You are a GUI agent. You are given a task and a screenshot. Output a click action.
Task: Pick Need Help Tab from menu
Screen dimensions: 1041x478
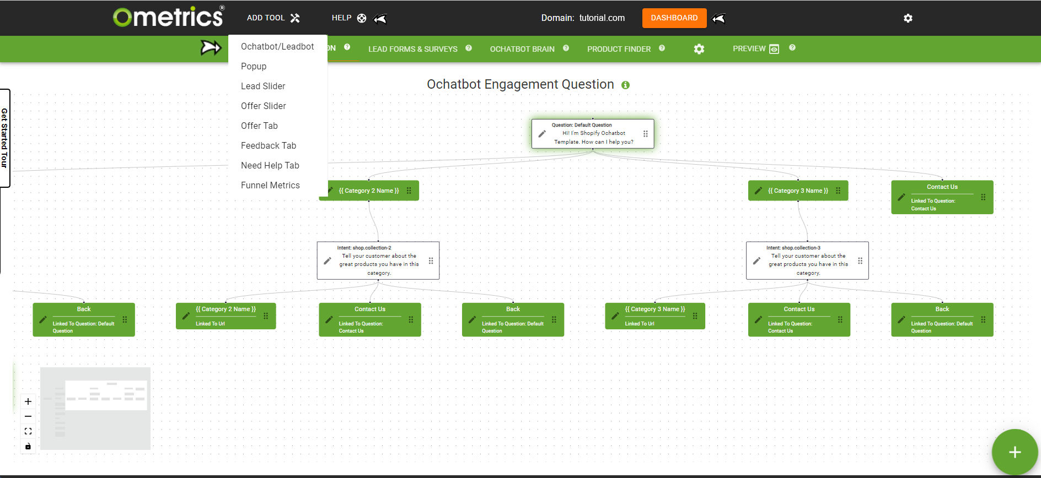[x=270, y=165]
